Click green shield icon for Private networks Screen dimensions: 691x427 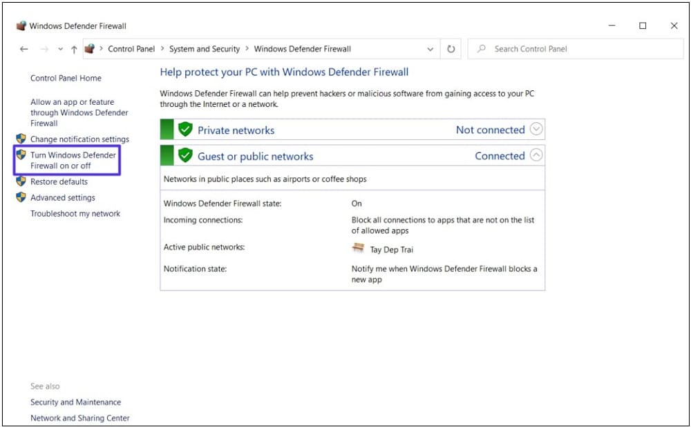(x=185, y=129)
